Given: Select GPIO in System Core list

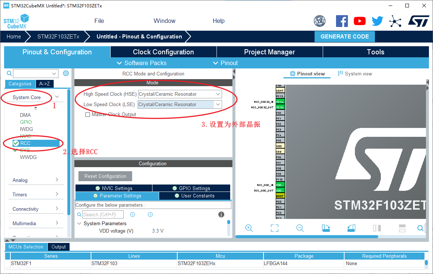Looking at the screenshot, I should point(26,122).
